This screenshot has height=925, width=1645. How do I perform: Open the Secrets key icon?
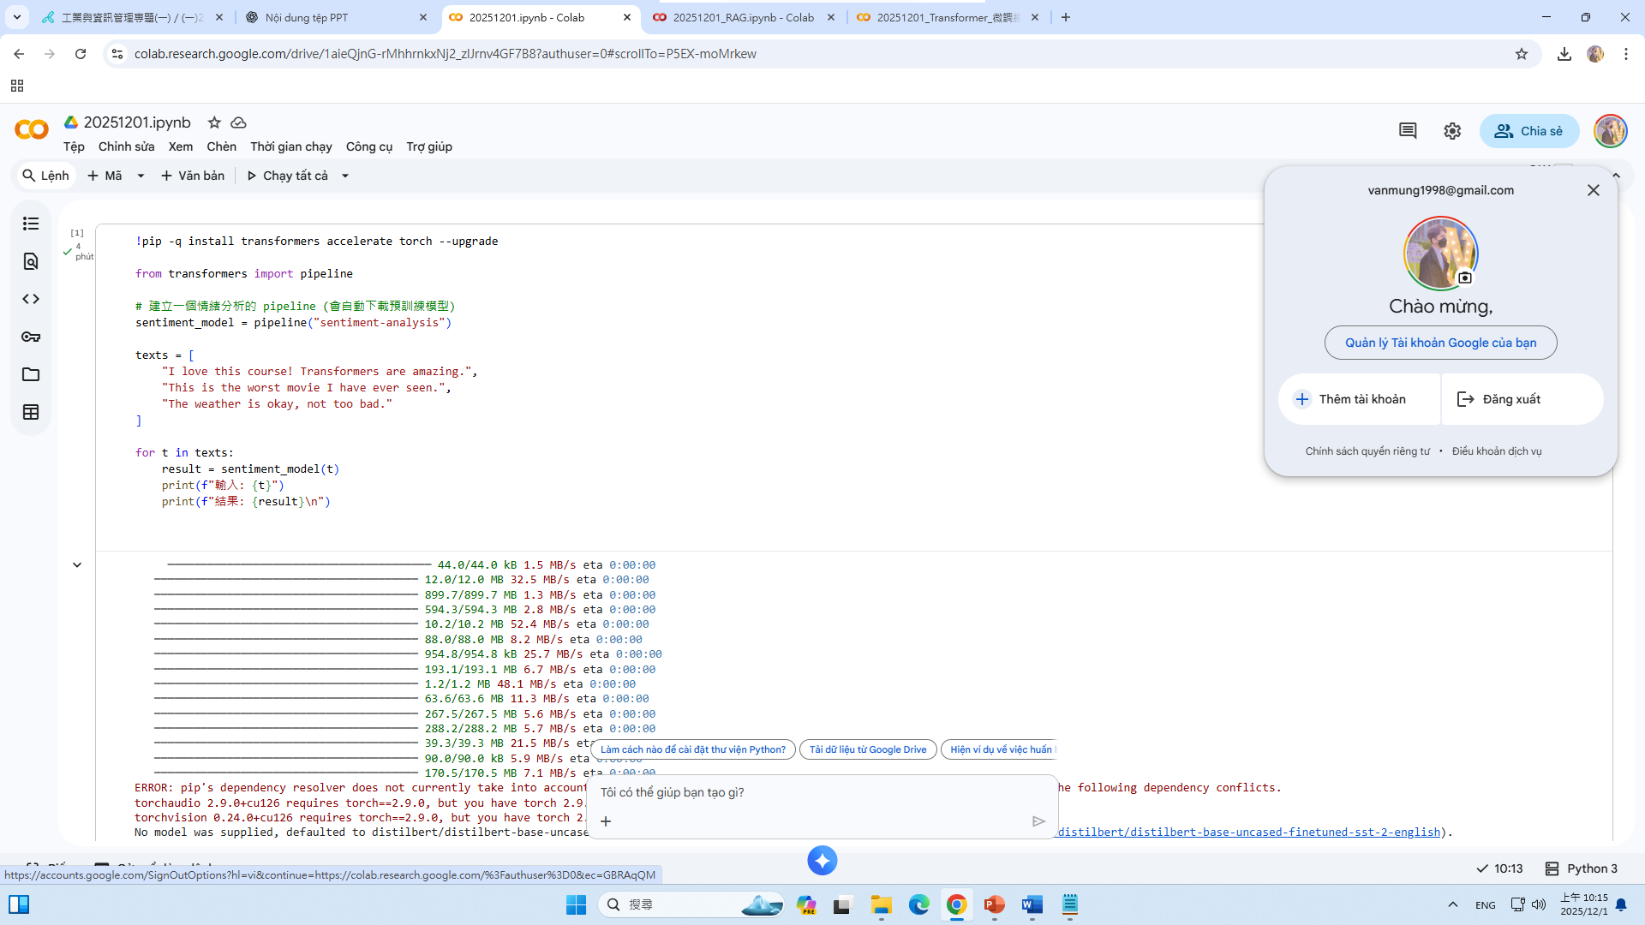(x=31, y=337)
